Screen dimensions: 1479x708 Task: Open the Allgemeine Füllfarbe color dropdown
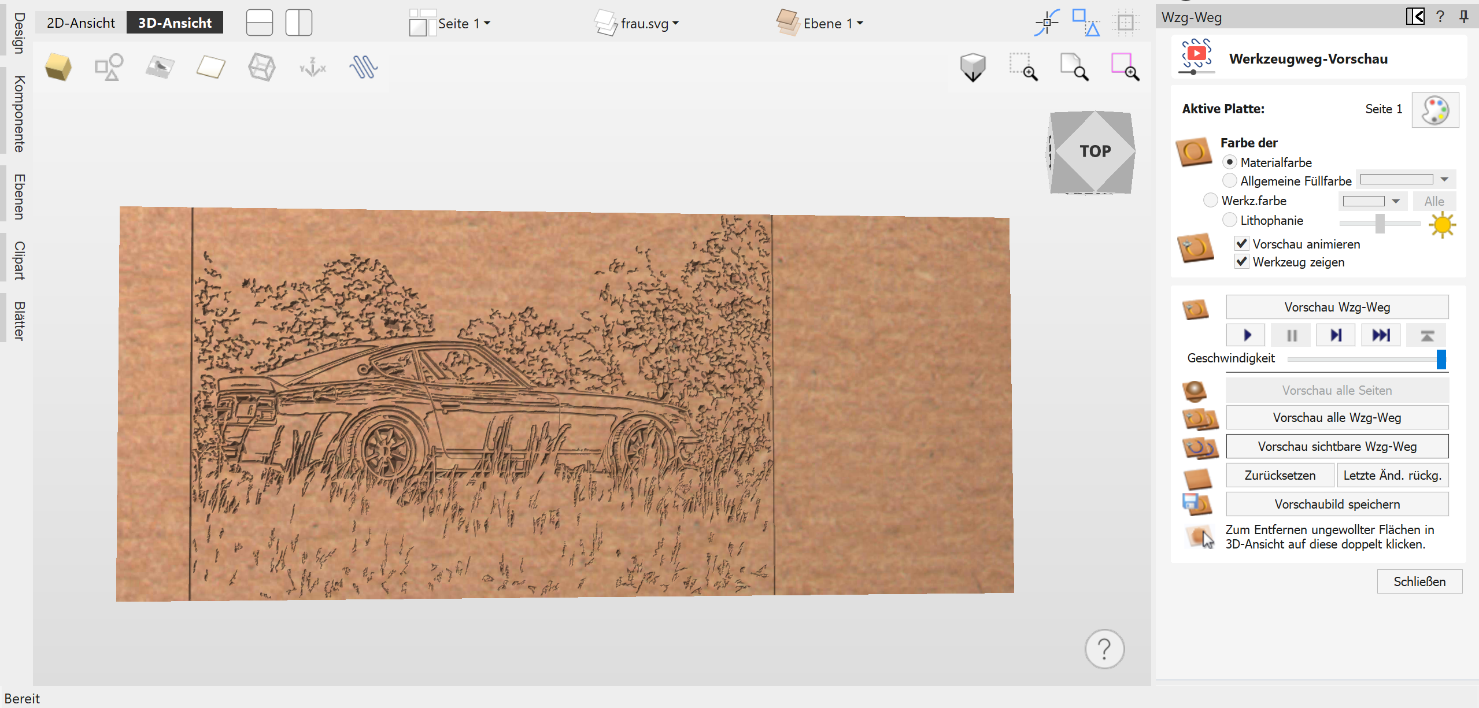1406,180
